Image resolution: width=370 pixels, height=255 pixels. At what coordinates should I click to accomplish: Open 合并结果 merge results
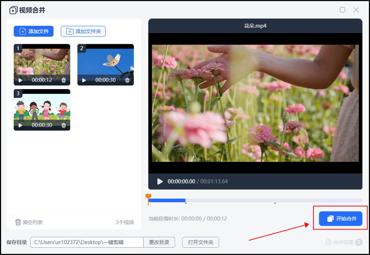[x=344, y=242]
